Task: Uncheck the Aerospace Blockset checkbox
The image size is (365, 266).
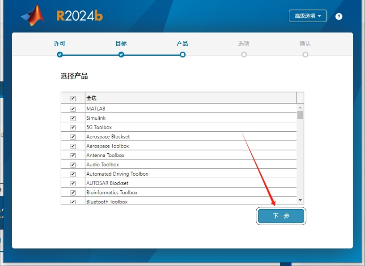Action: pyautogui.click(x=73, y=137)
